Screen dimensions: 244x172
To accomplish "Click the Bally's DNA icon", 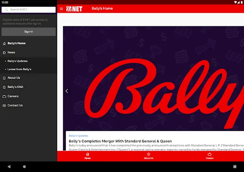I will point(4,87).
